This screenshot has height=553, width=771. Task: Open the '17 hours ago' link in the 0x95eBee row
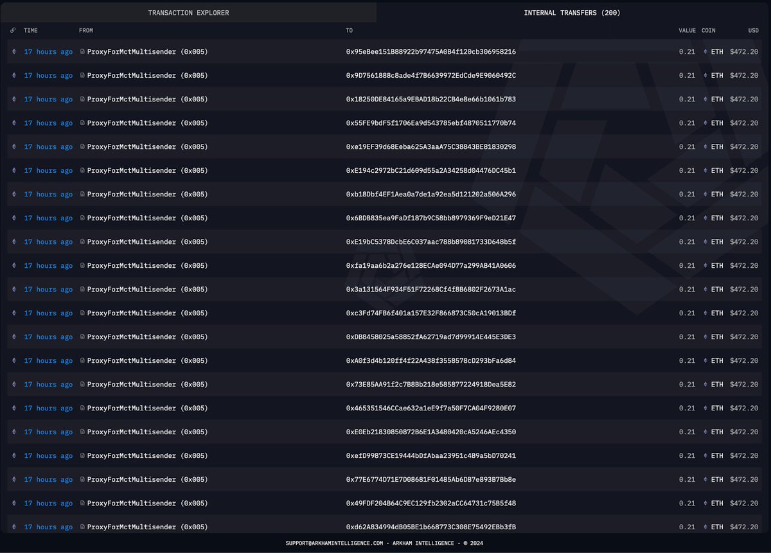click(48, 52)
